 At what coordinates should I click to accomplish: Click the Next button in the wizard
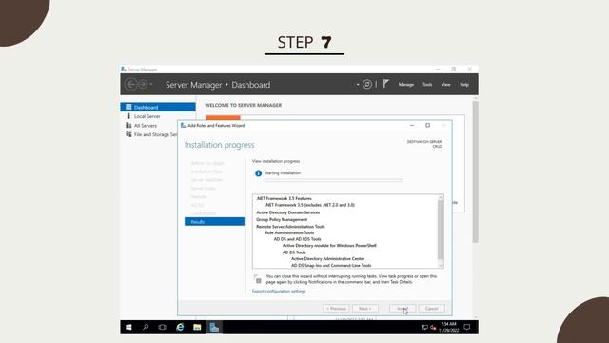(x=365, y=309)
